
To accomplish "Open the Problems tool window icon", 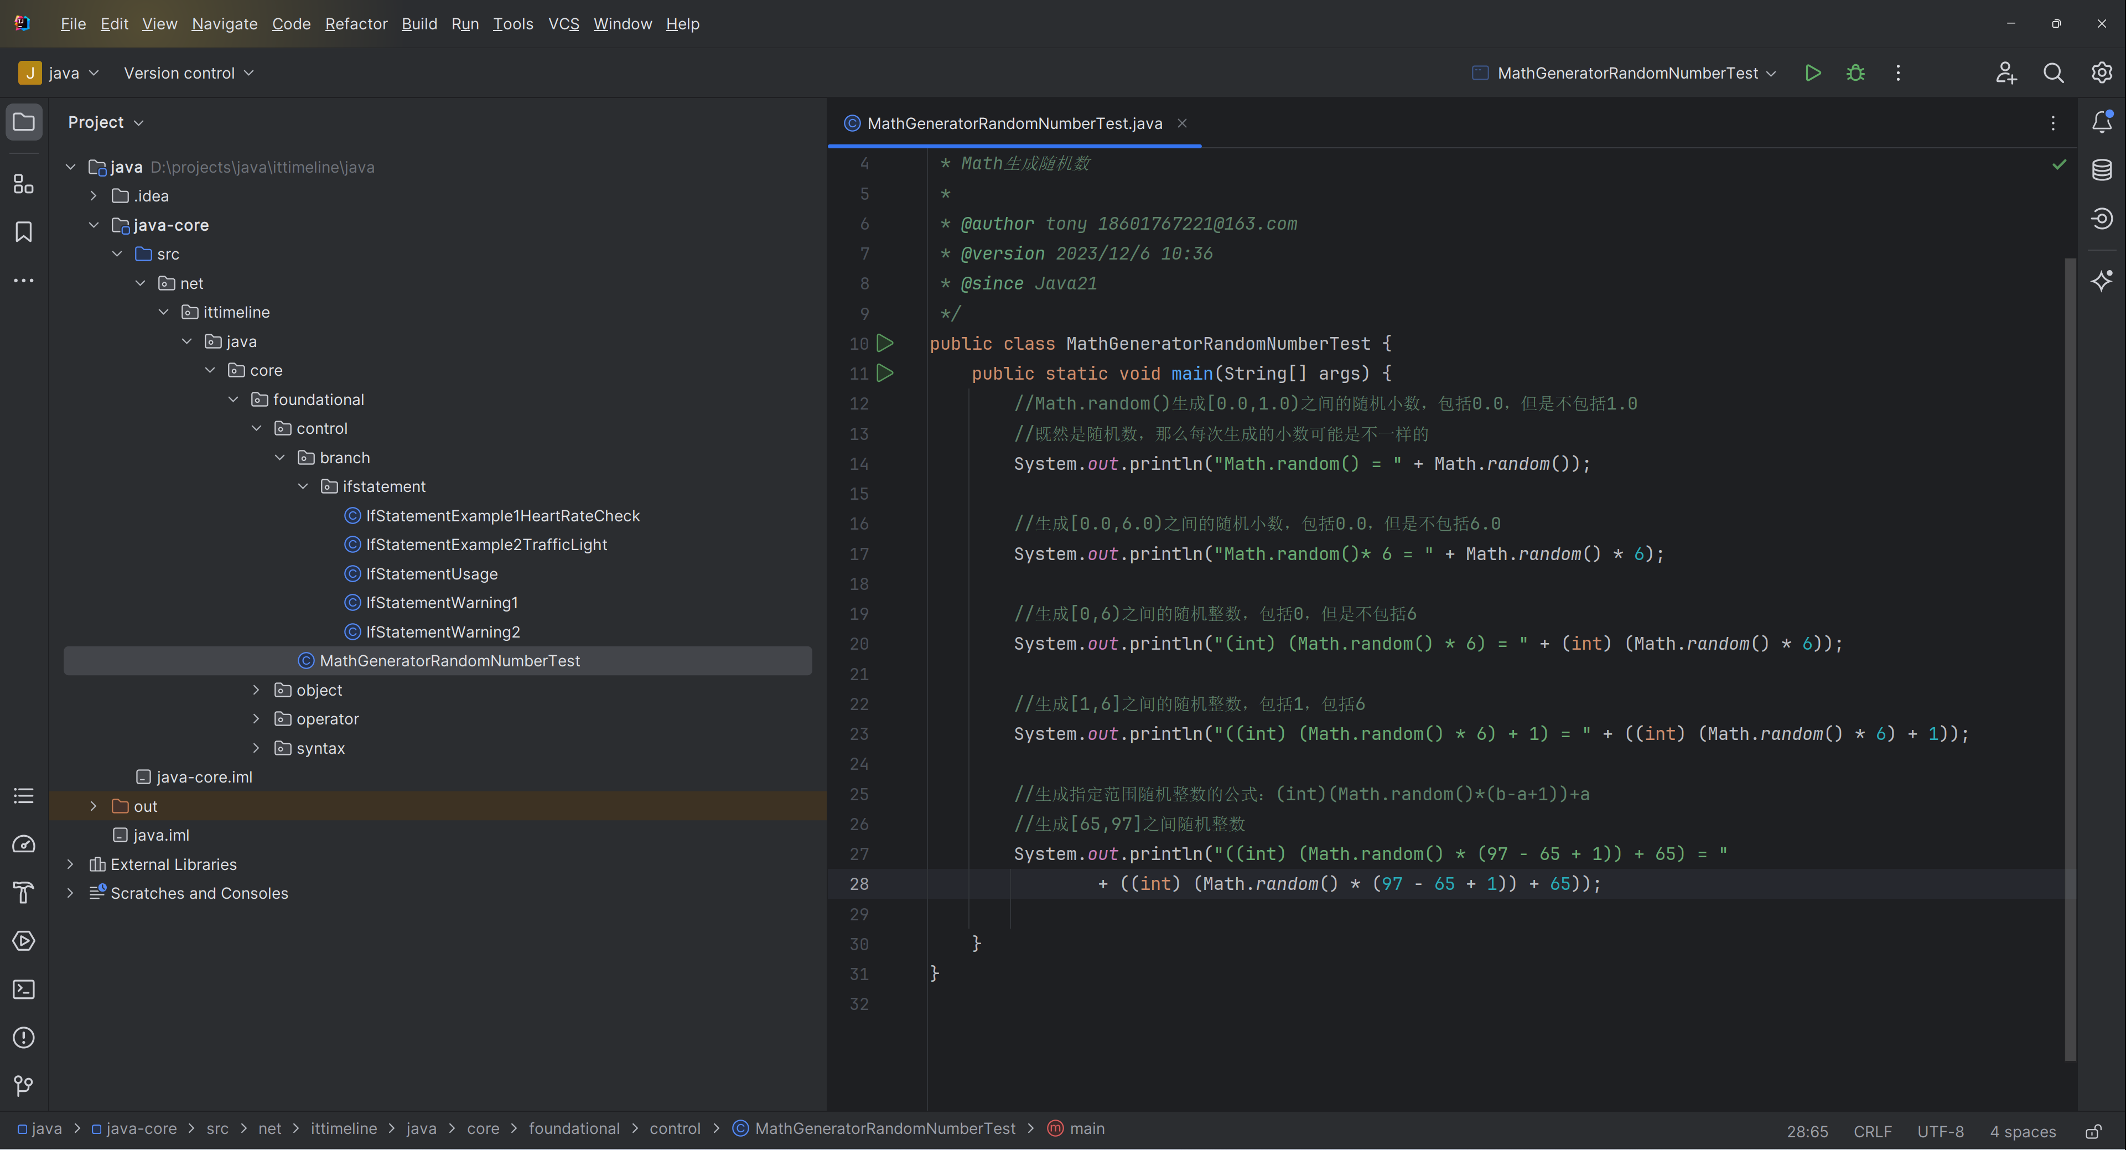I will (24, 1038).
